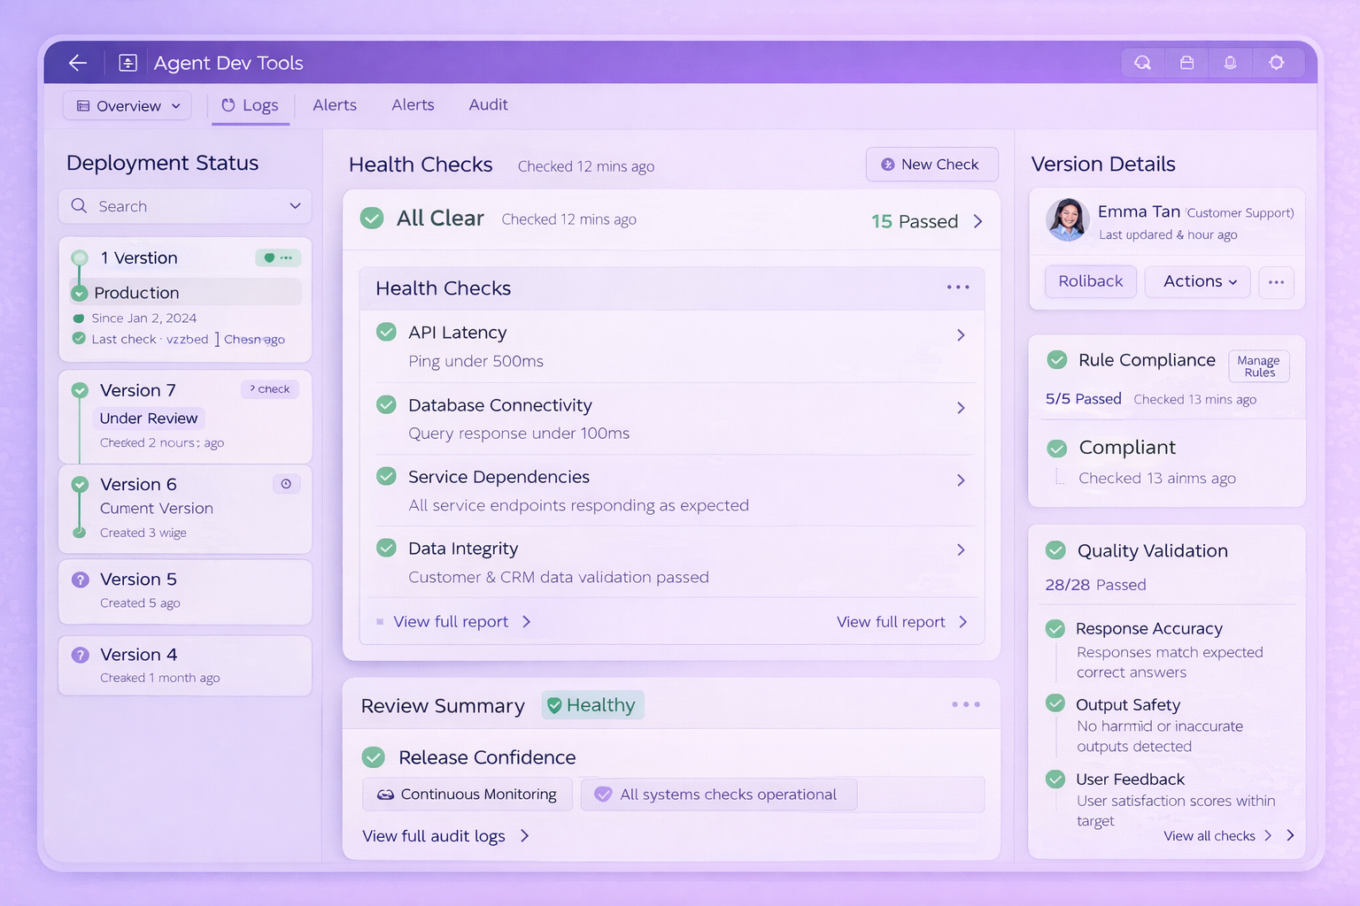
Task: Expand the API Latency check details
Action: click(961, 335)
